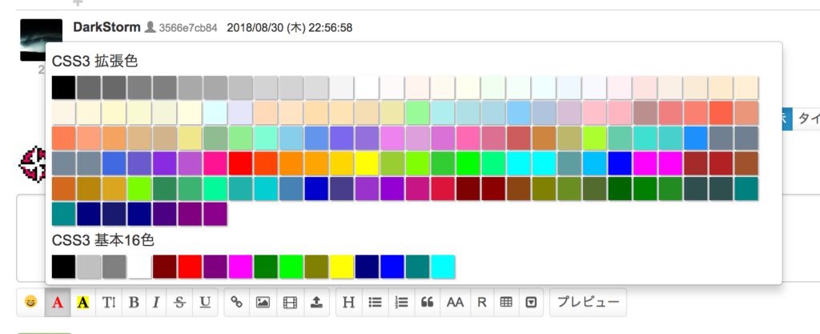Insert a table using grid icon

click(x=505, y=303)
